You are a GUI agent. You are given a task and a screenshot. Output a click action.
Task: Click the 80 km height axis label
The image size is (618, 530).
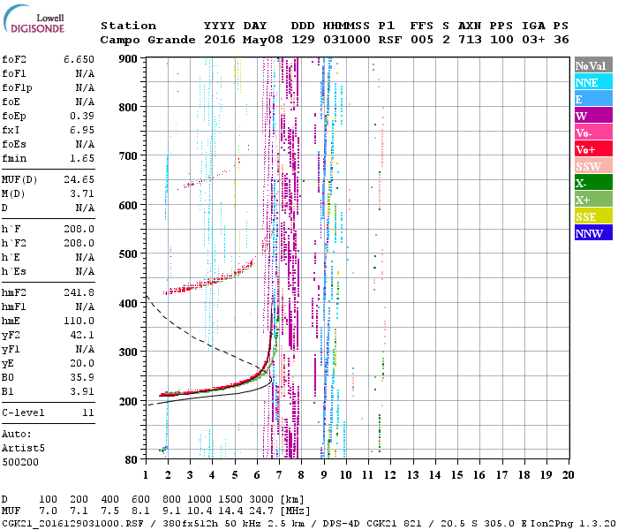(132, 460)
